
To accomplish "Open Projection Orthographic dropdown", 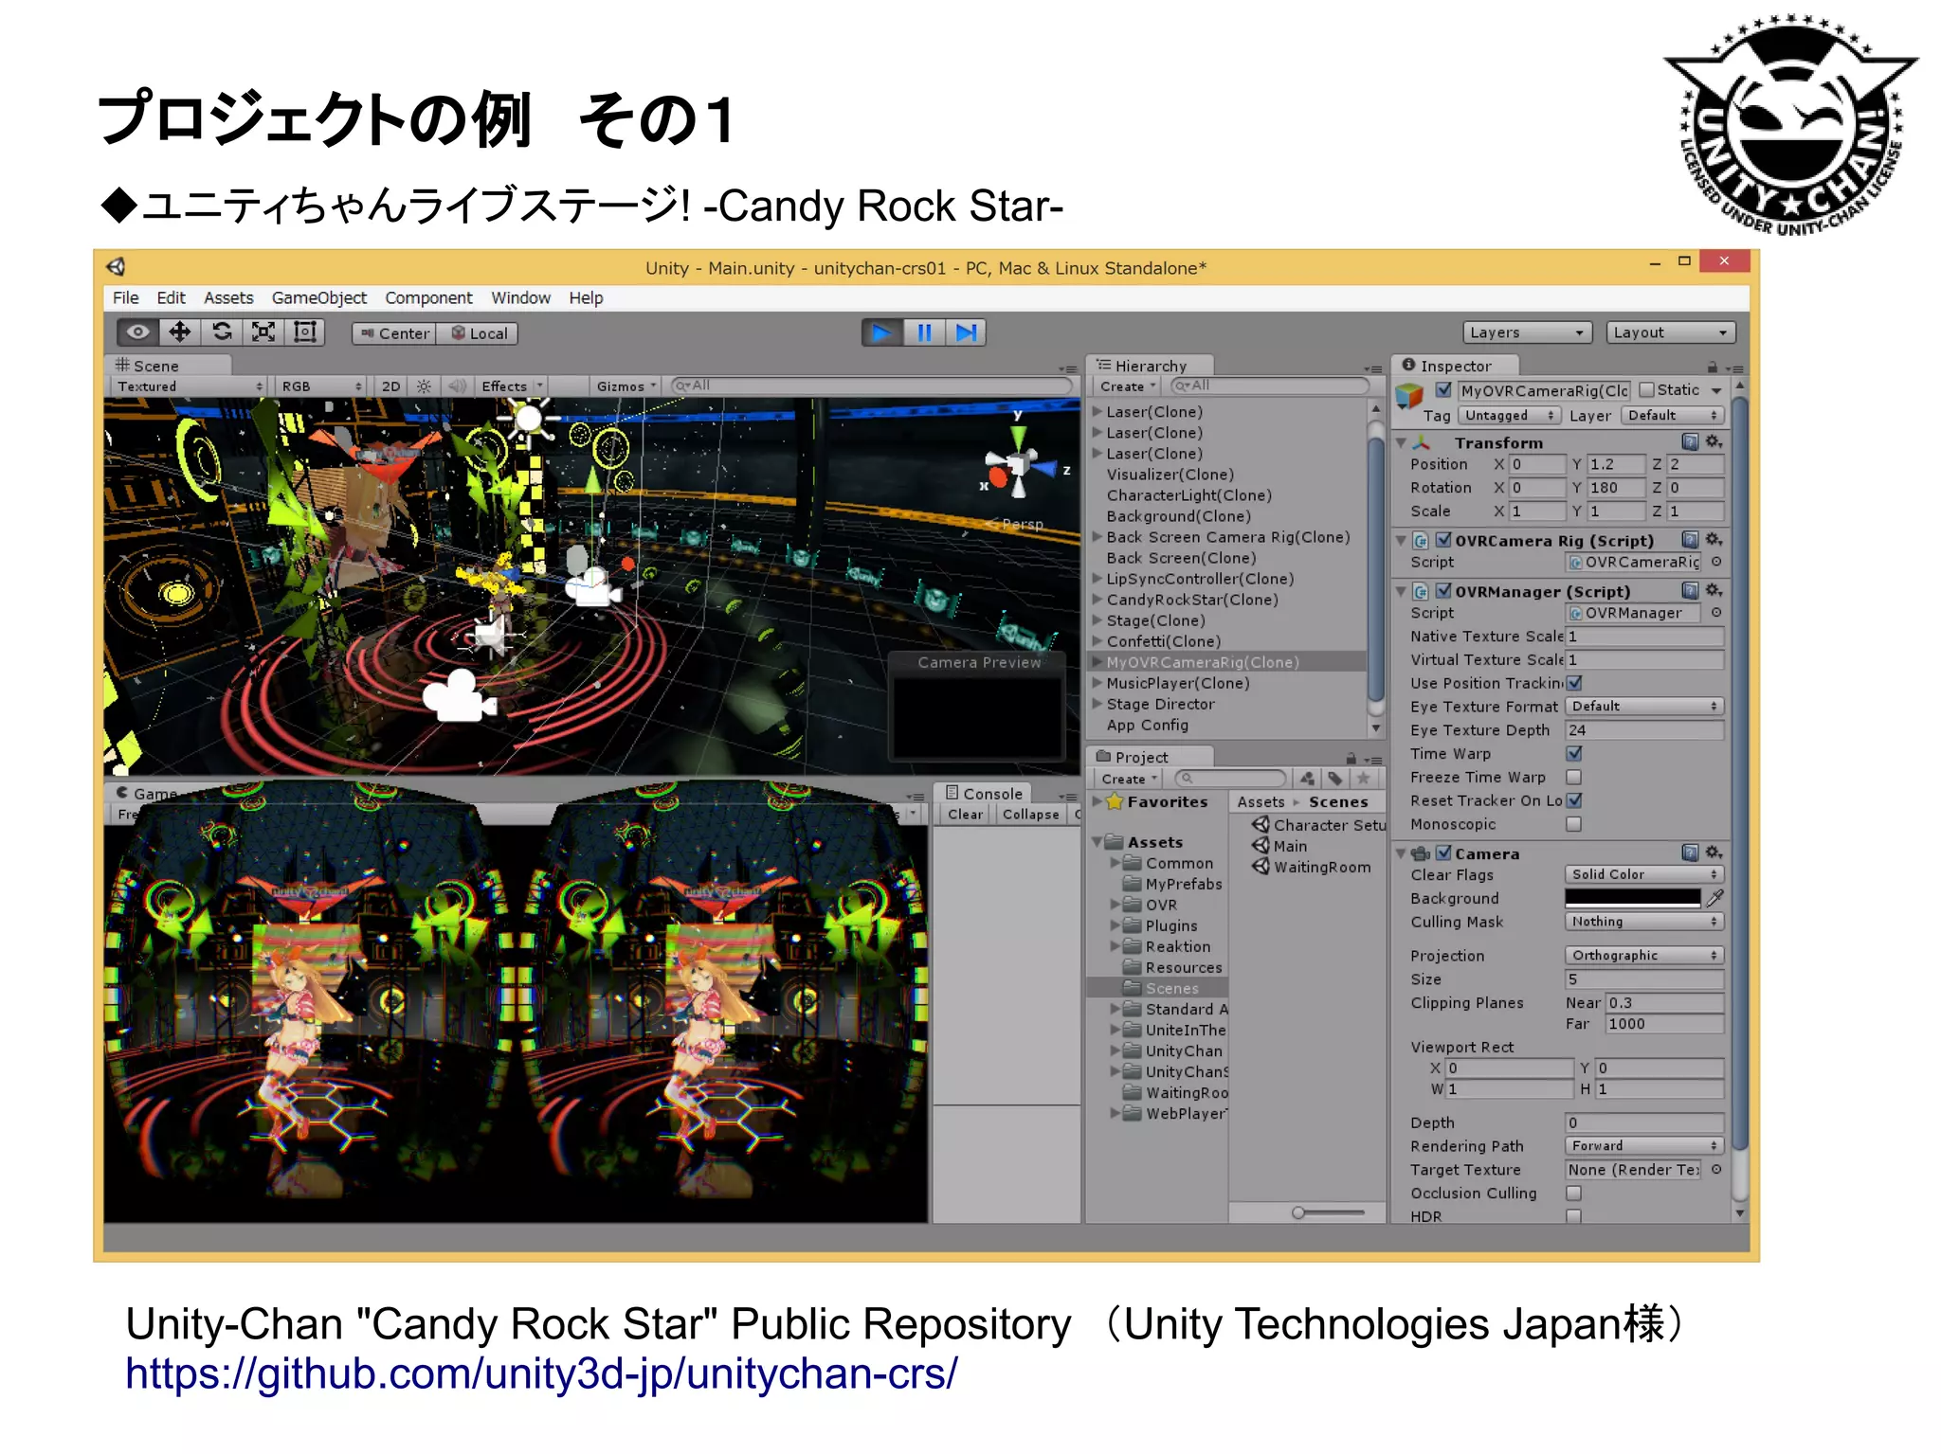I will point(1643,955).
